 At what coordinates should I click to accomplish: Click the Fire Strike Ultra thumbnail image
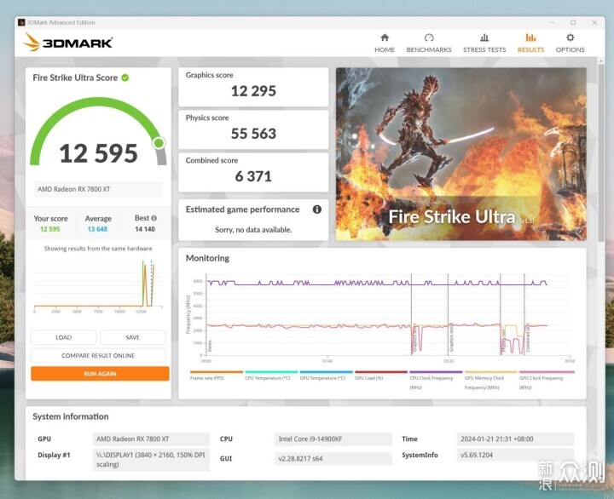point(460,154)
